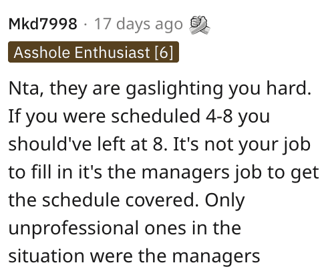Click the word "unprofessional" in the comment

click(x=73, y=228)
